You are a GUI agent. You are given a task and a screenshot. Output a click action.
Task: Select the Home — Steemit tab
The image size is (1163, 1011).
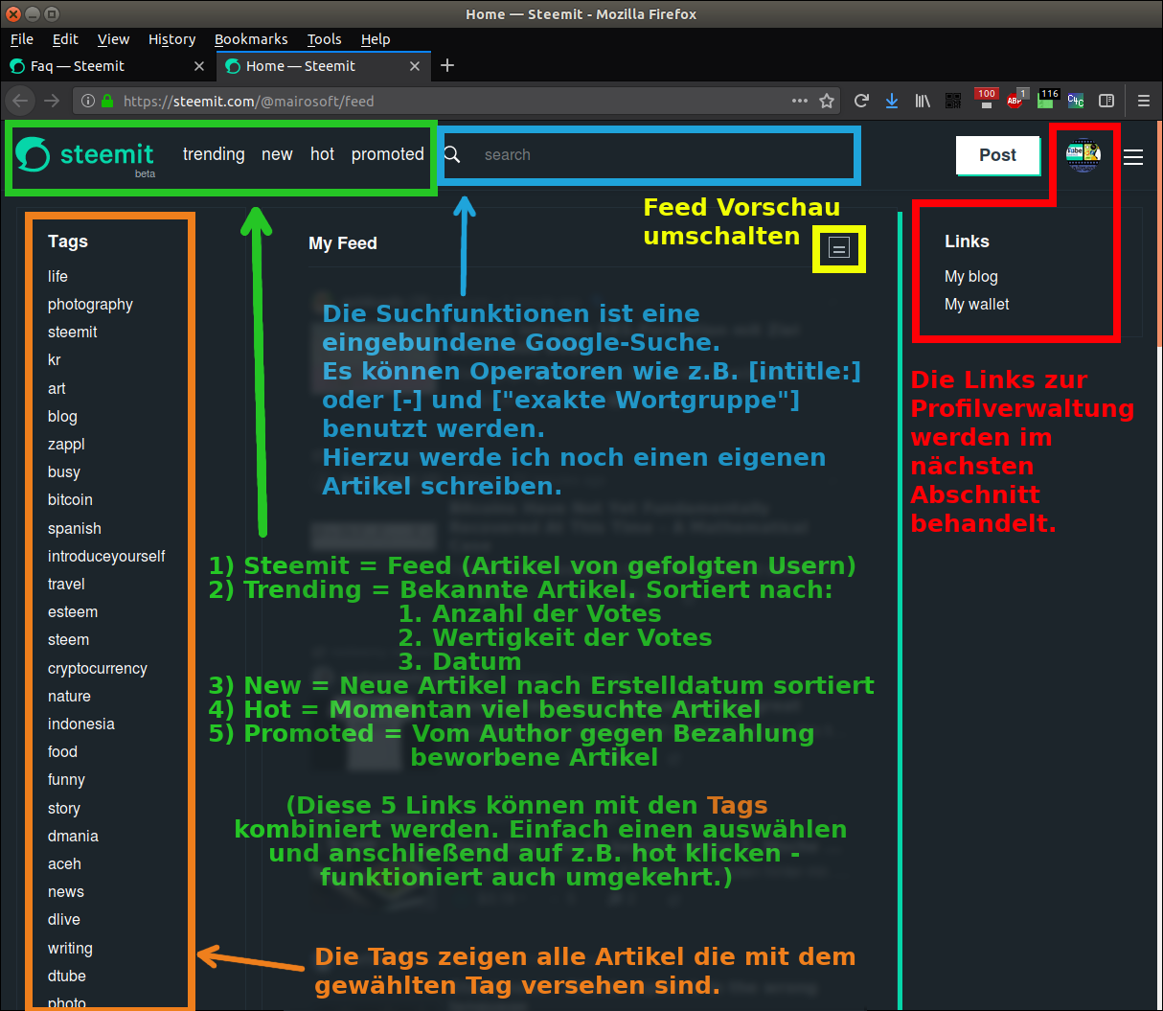pyautogui.click(x=324, y=66)
